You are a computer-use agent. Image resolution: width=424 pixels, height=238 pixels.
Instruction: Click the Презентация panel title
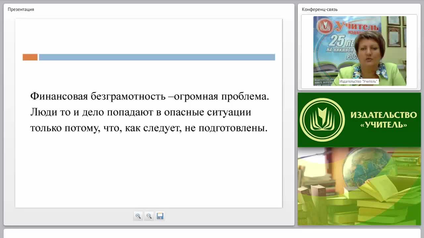click(21, 9)
